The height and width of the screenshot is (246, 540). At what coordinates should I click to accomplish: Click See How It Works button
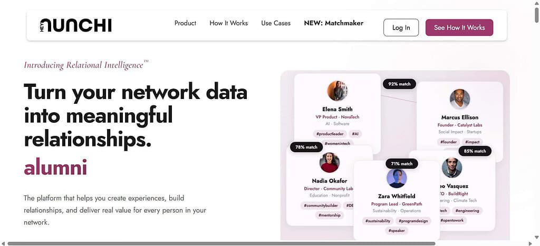pos(459,27)
